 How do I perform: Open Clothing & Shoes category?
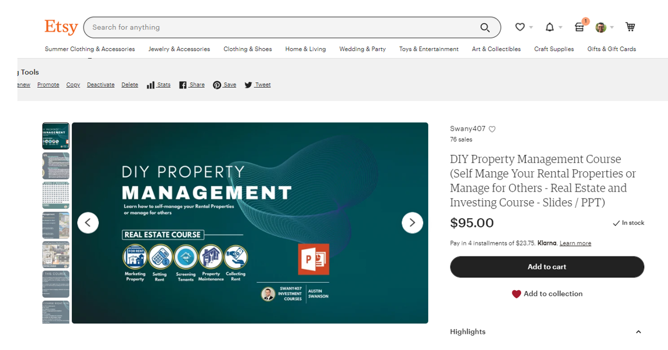click(247, 49)
